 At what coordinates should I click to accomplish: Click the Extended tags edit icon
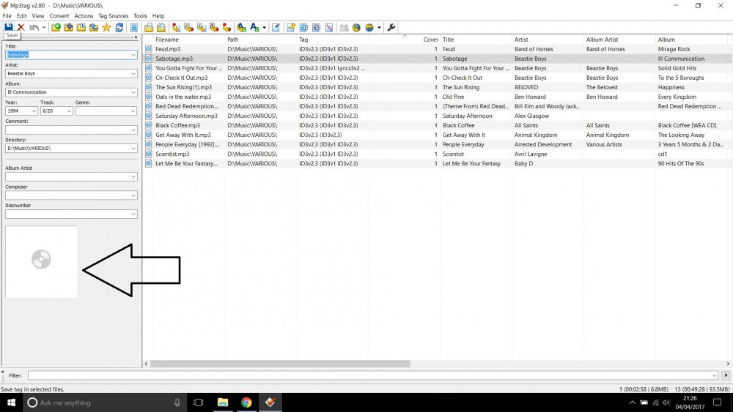pos(276,28)
